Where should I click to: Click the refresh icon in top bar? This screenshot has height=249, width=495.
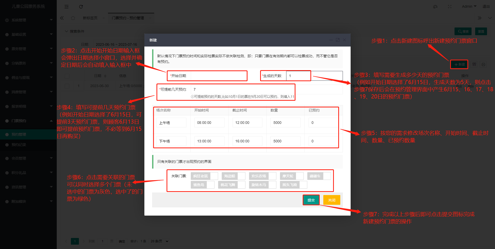click(81, 7)
